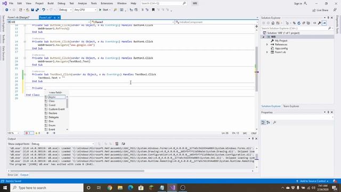Click Sign in at top right
Viewport: 341px width, 192px height.
pos(301,4)
